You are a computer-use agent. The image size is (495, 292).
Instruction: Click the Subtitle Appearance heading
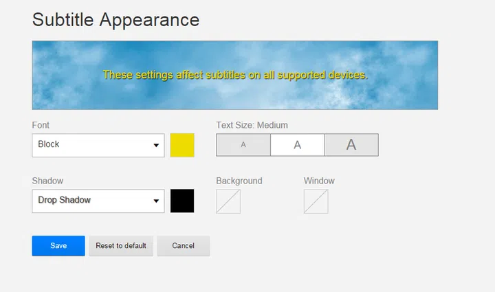(x=115, y=19)
